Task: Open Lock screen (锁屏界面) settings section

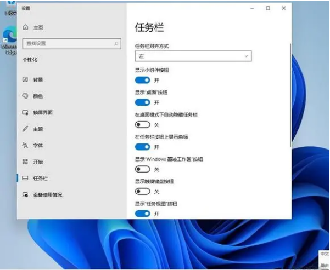Action: pos(43,112)
